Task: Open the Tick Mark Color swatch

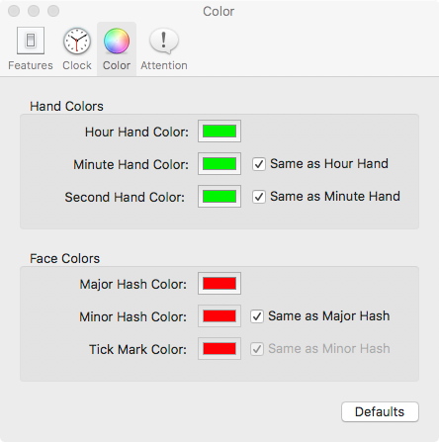Action: [x=219, y=349]
